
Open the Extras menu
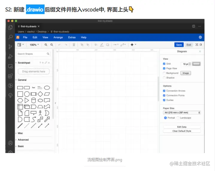[x=72, y=37]
